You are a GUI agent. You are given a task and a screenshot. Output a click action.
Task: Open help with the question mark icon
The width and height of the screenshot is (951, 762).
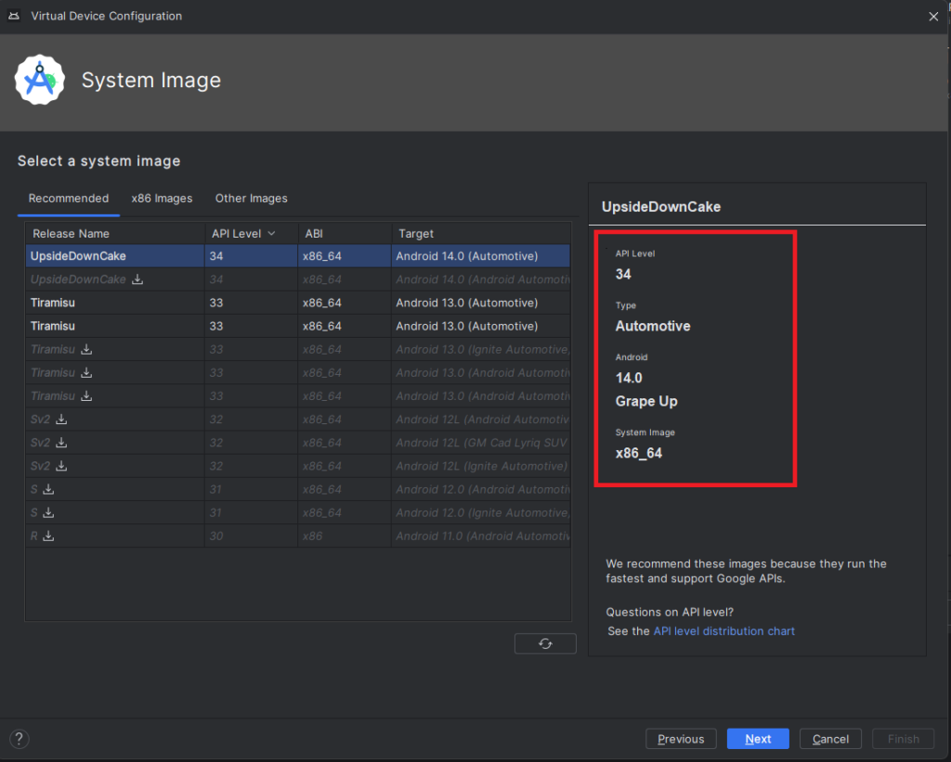[x=19, y=739]
